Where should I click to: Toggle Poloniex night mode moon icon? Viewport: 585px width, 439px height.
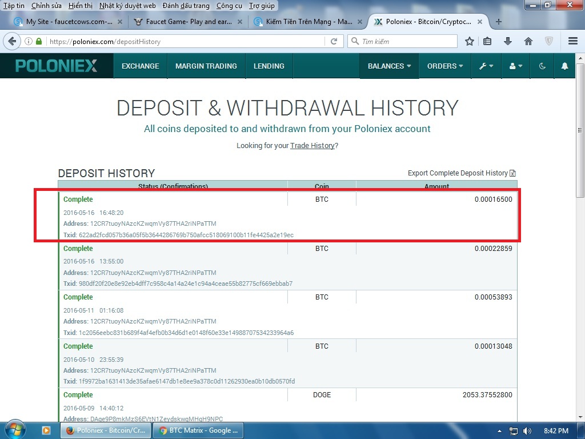542,66
